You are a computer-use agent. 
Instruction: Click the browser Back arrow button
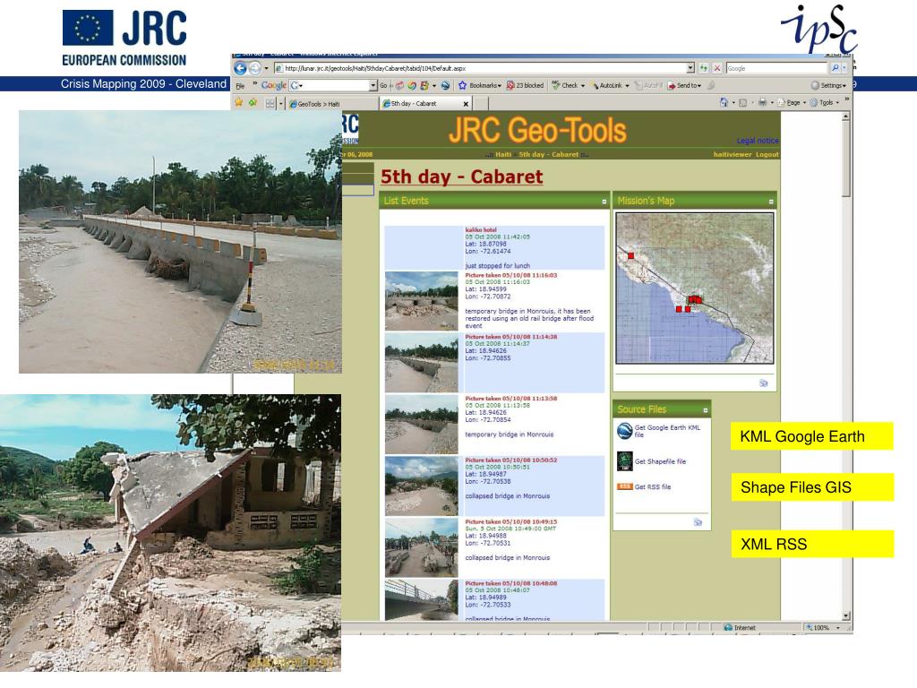pyautogui.click(x=240, y=68)
